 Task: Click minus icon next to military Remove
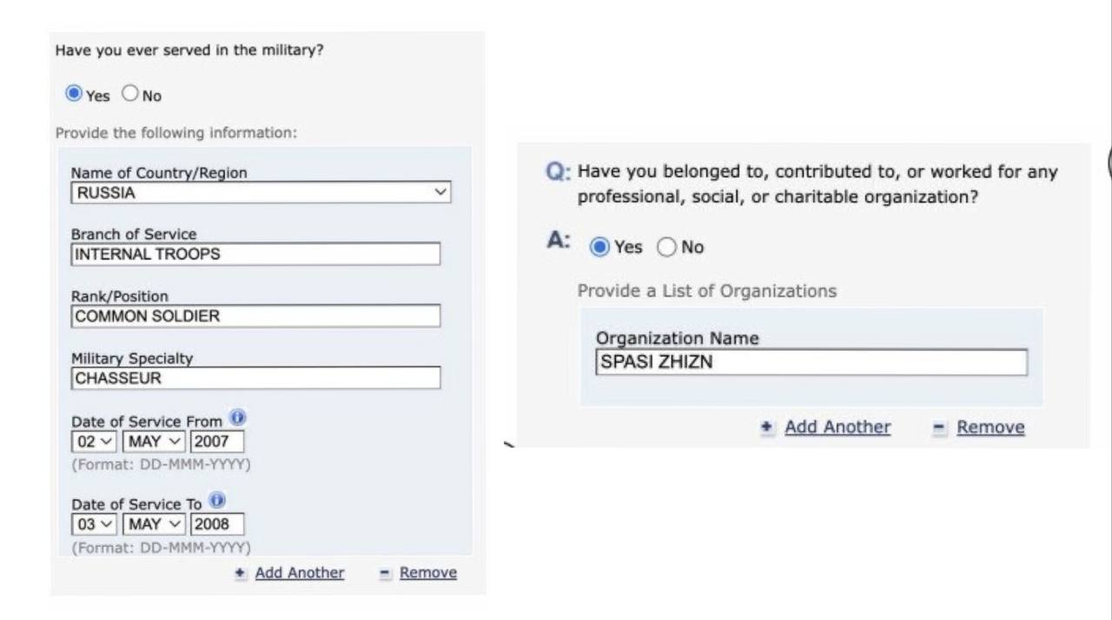click(386, 573)
